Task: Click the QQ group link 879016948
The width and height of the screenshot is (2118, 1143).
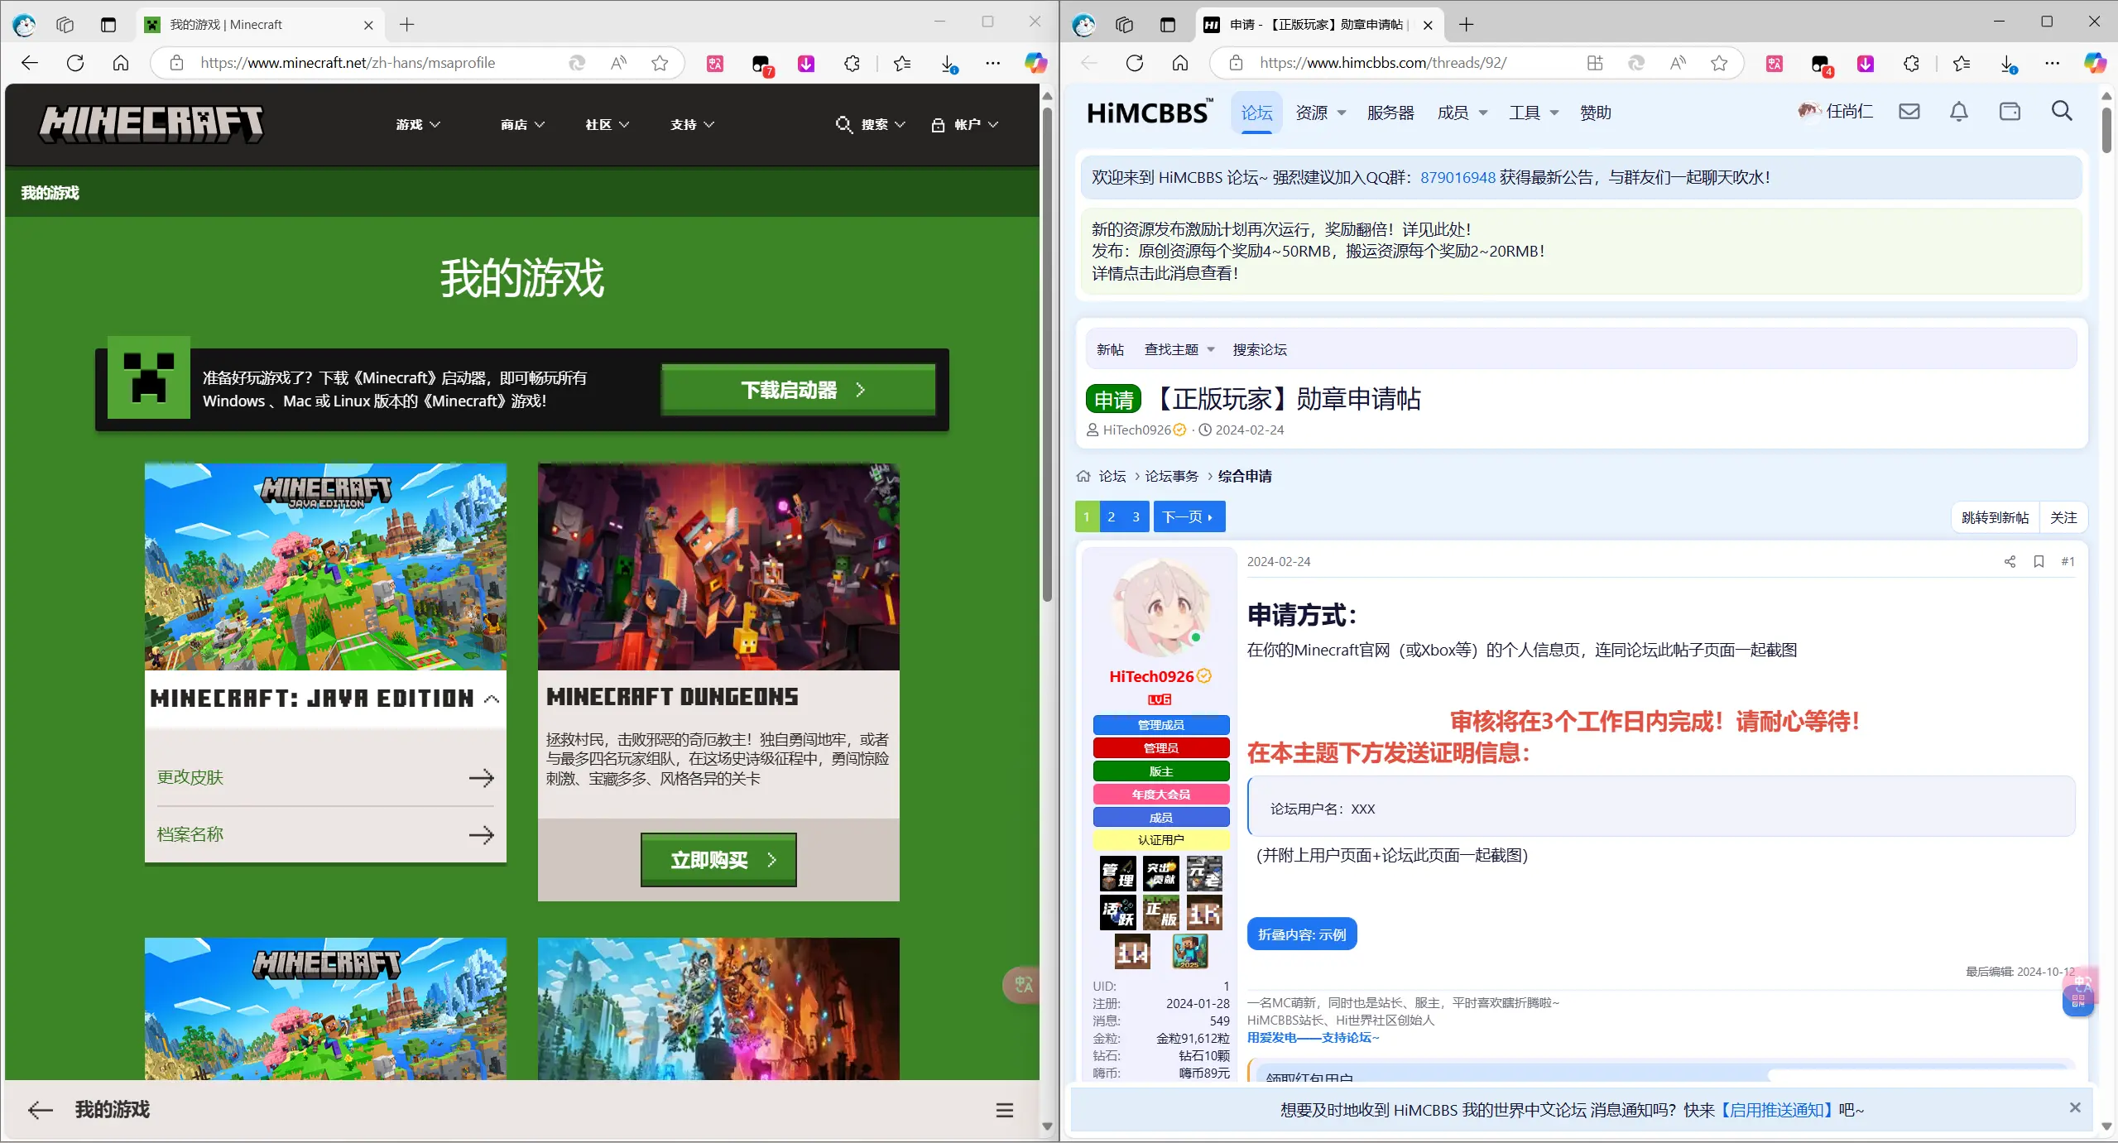Action: coord(1456,177)
